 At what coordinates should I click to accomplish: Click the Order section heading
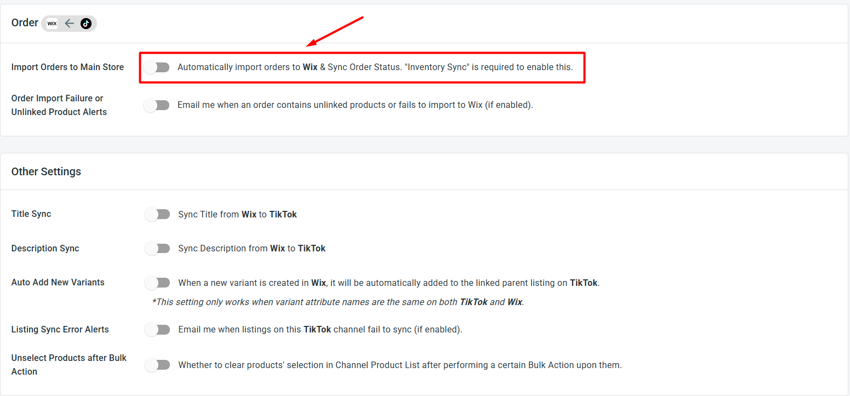coord(25,23)
